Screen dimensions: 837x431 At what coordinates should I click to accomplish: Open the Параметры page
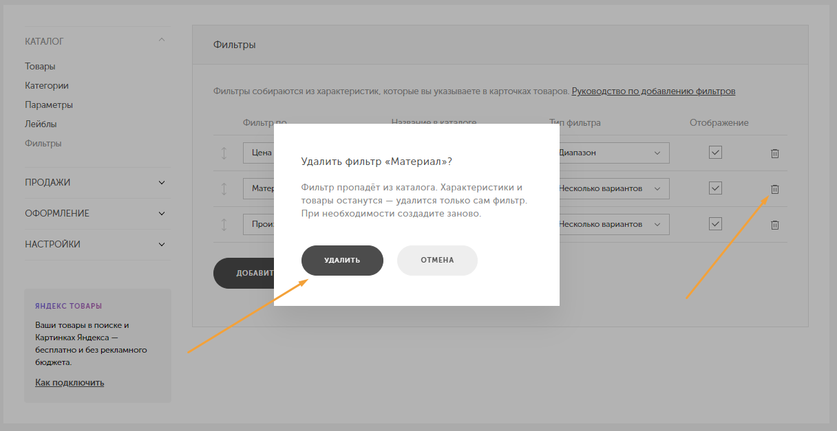[x=49, y=105]
